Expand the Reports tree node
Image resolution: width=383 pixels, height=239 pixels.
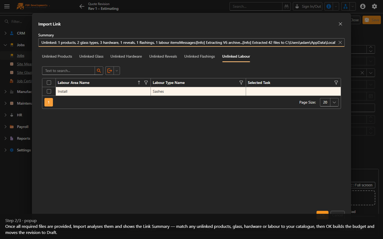[x=5, y=138]
